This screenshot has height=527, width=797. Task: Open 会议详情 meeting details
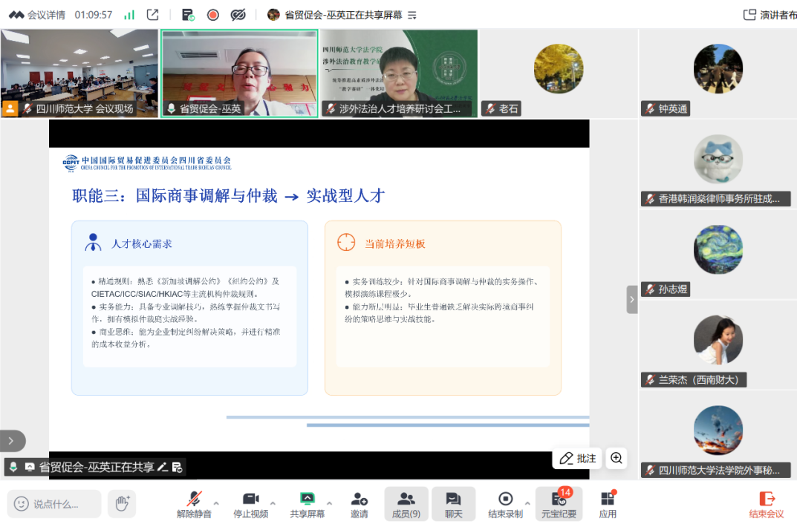(x=37, y=15)
